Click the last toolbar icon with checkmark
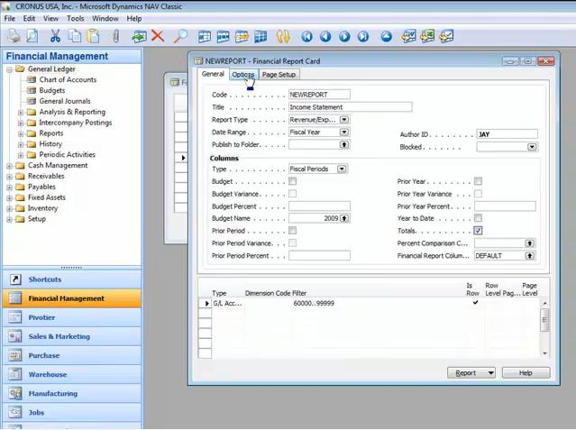Screen dimensions: 576x430 tap(446, 36)
